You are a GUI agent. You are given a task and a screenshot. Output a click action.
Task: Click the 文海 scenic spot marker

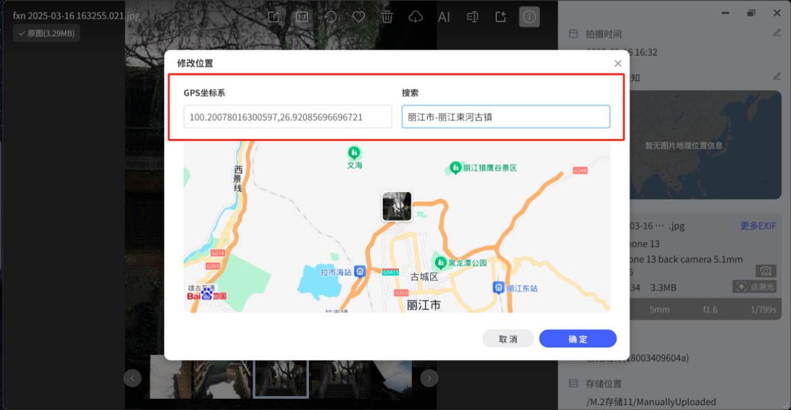(x=354, y=152)
